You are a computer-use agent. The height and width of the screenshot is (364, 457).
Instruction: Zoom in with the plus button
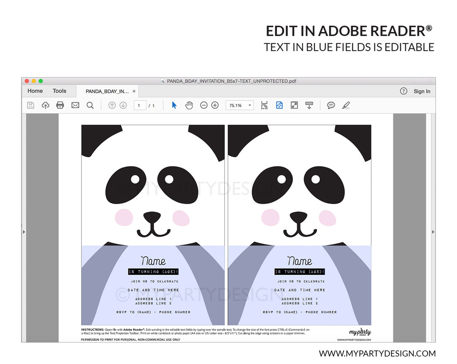coord(215,106)
